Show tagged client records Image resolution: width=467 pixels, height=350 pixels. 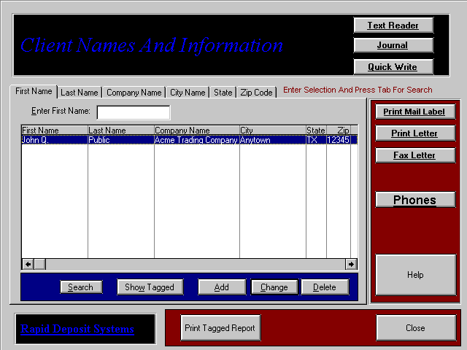point(150,287)
